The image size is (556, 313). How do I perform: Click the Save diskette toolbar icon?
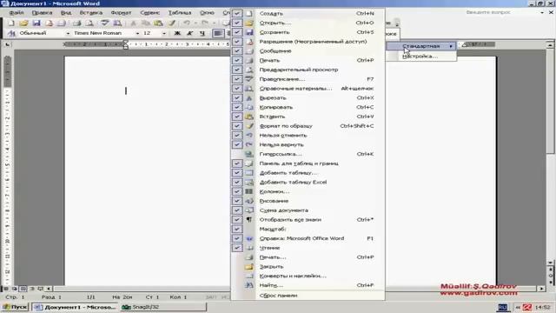pos(36,23)
